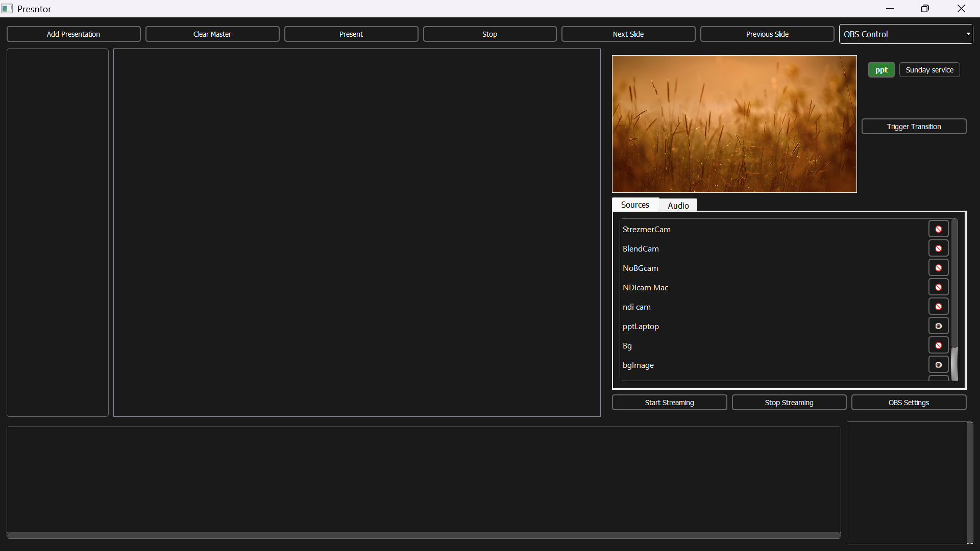Switch to the Sunday service scene
The height and width of the screenshot is (551, 980).
tap(928, 69)
